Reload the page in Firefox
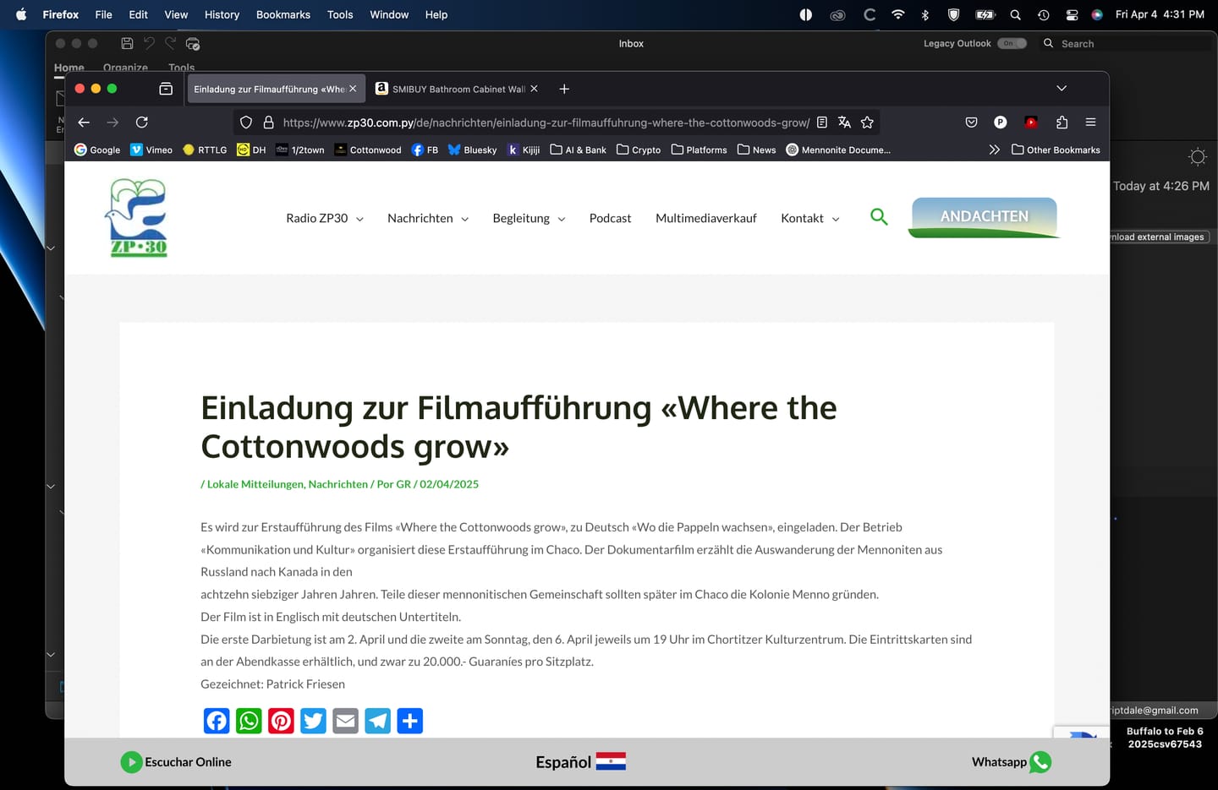 (142, 123)
